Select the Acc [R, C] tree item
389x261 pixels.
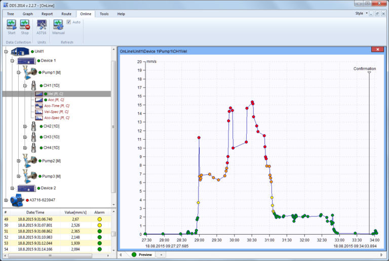[55, 100]
